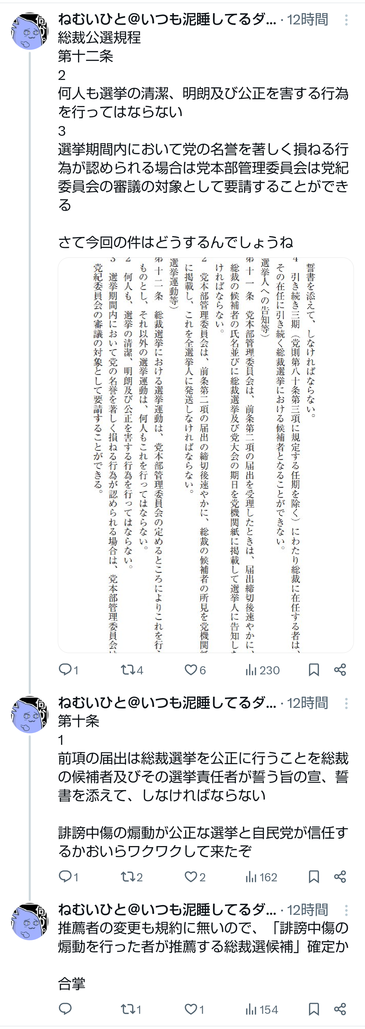365x1029 pixels.
Task: Open more options menu on first tweet
Action: click(x=346, y=20)
